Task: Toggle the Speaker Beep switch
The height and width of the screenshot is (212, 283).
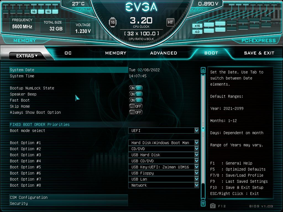Action: click(136, 94)
